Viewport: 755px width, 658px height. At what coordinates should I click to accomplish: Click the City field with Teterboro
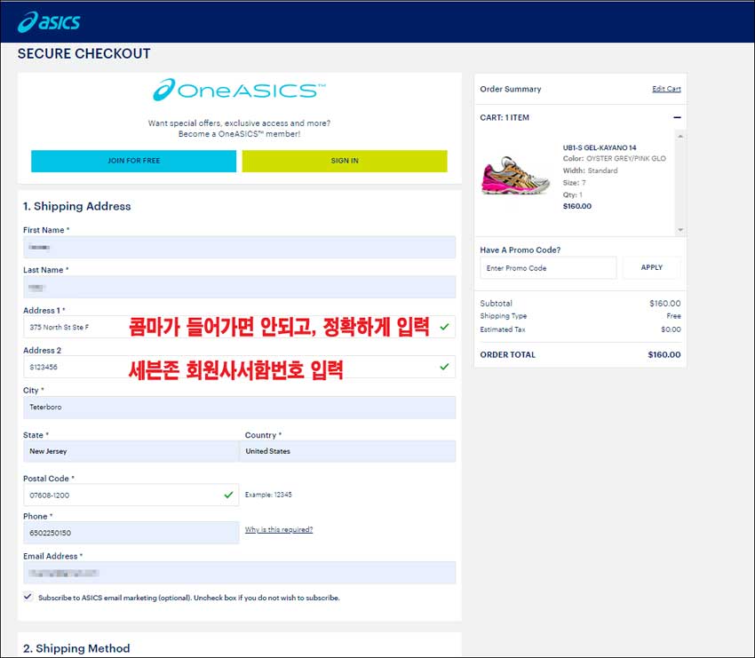coord(239,408)
